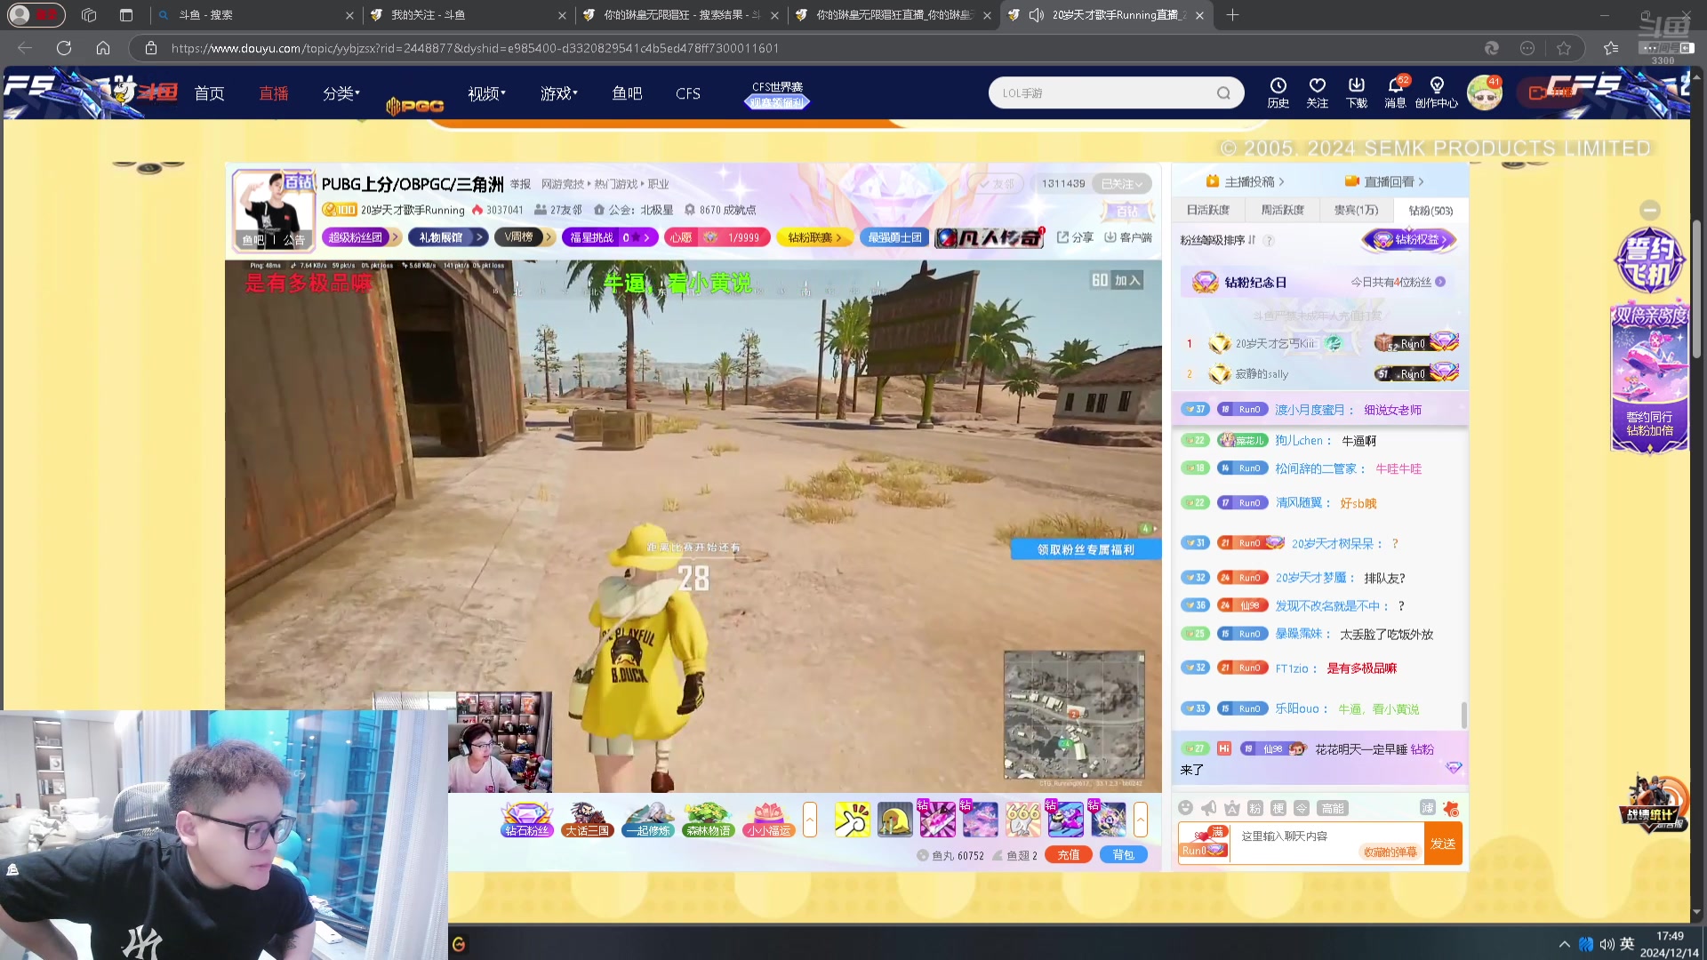Switch to 周活跃度 tab
Screen dimensions: 1707x960
1282,210
